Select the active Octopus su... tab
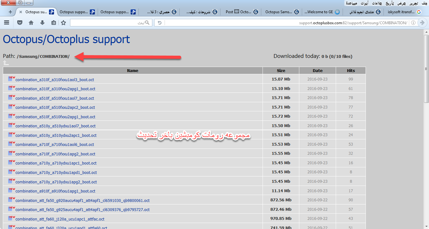 pos(36,12)
